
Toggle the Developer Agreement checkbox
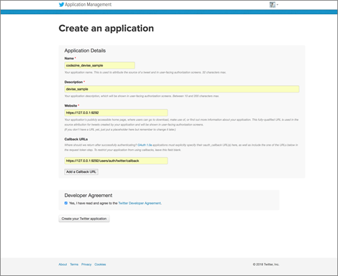66,203
